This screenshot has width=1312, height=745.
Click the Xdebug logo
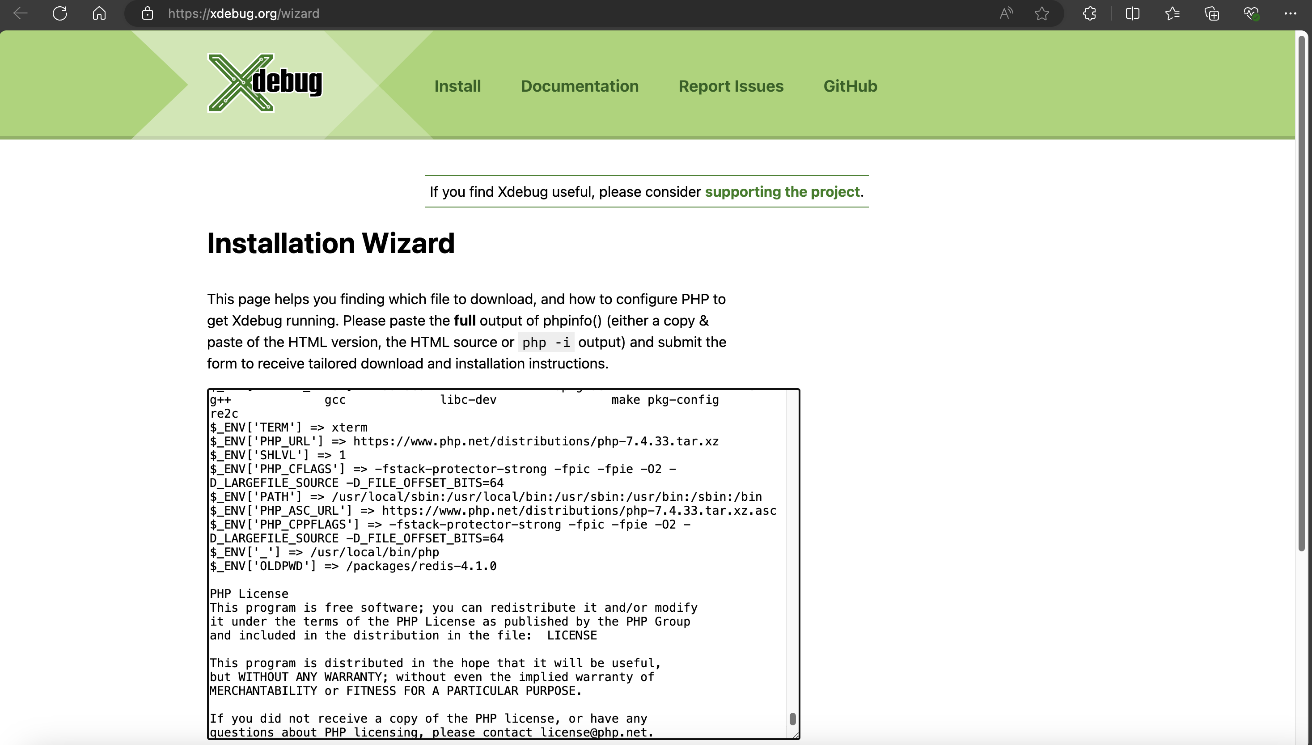265,83
